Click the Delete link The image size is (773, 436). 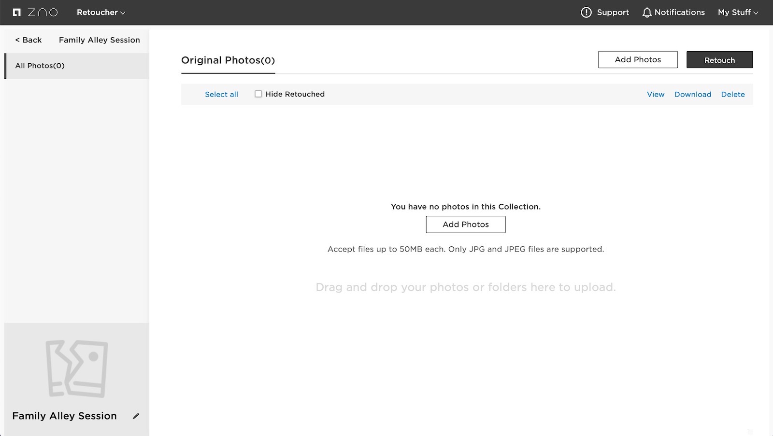point(733,95)
